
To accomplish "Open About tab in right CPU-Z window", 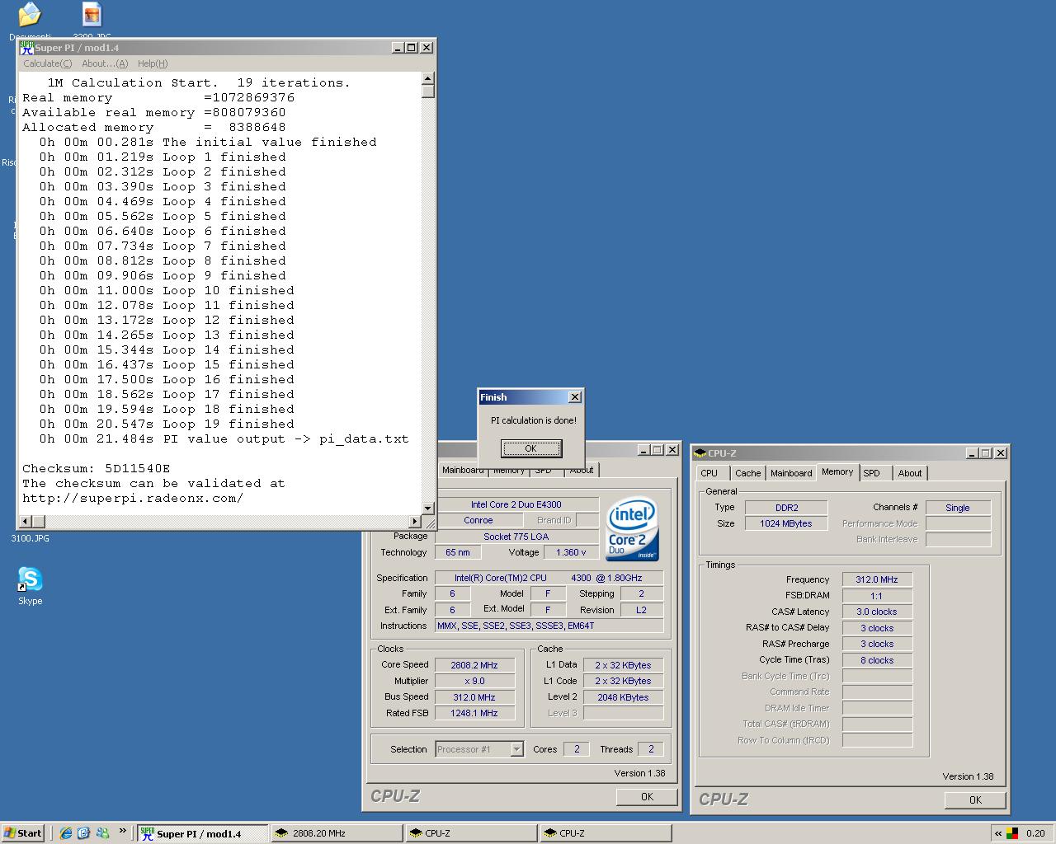I will pos(910,473).
